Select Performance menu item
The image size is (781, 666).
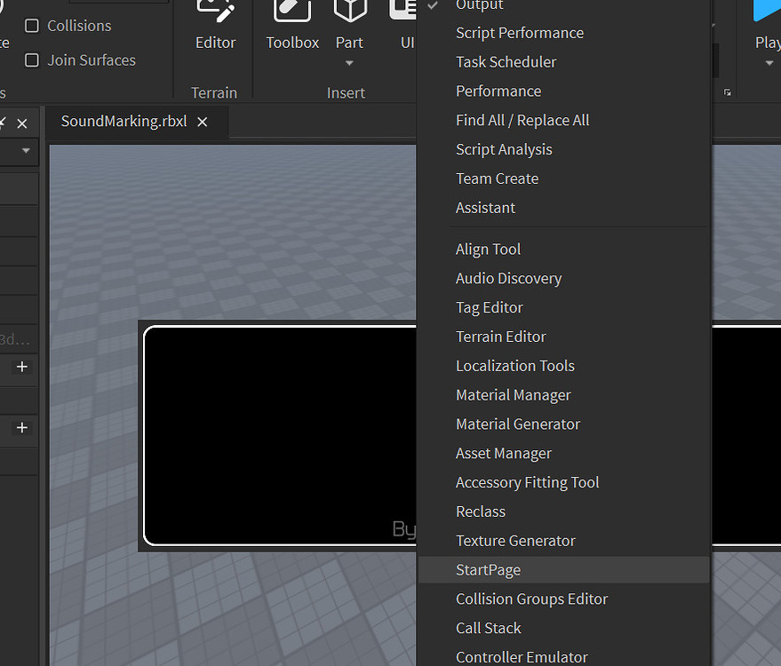point(563,91)
